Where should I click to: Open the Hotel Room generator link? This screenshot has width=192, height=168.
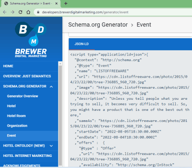click(x=16, y=116)
